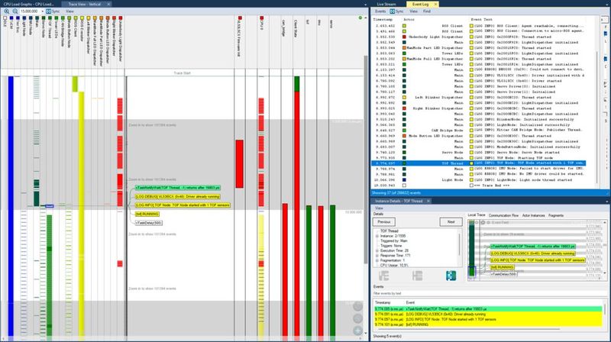611x342 pixels.
Task: Select Triggered by: Main tree item
Action: tap(393, 241)
